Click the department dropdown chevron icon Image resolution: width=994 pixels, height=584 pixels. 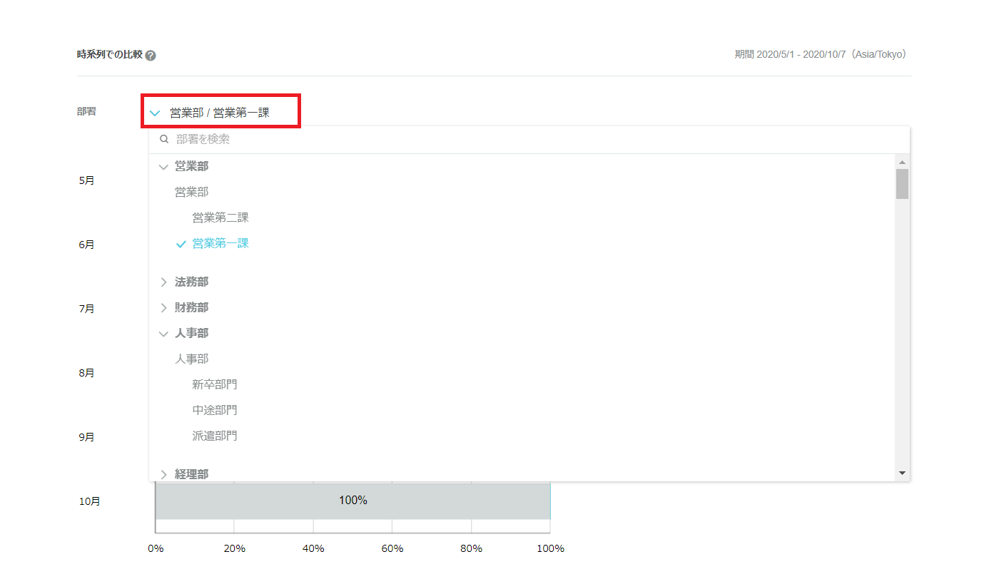click(155, 113)
